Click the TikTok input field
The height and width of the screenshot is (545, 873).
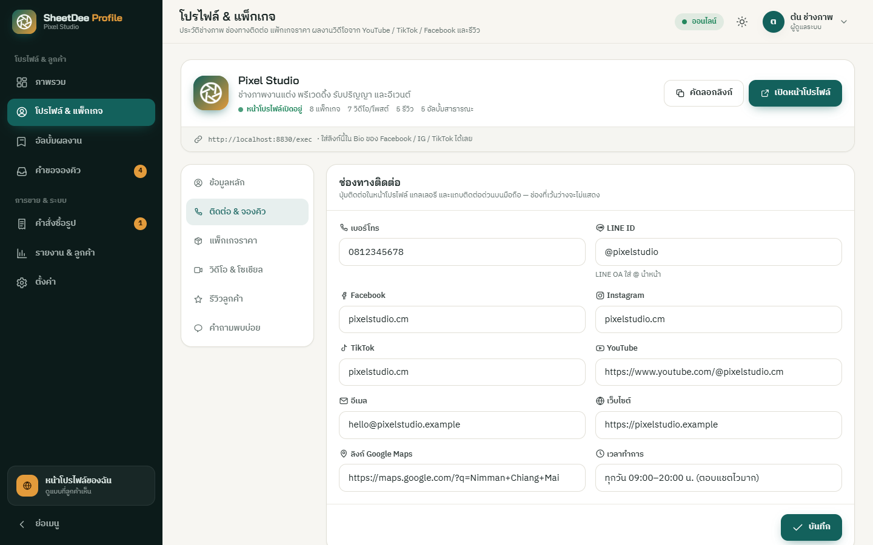pyautogui.click(x=462, y=372)
